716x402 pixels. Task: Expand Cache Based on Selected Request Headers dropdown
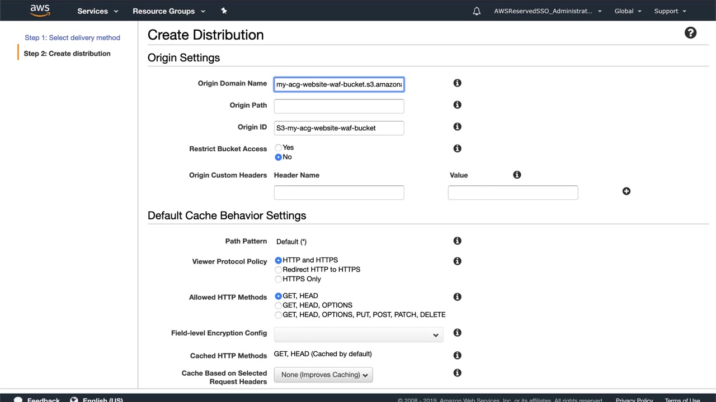(323, 375)
